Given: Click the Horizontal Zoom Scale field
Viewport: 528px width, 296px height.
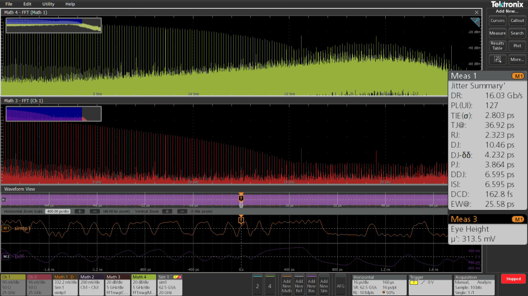Looking at the screenshot, I should point(58,212).
